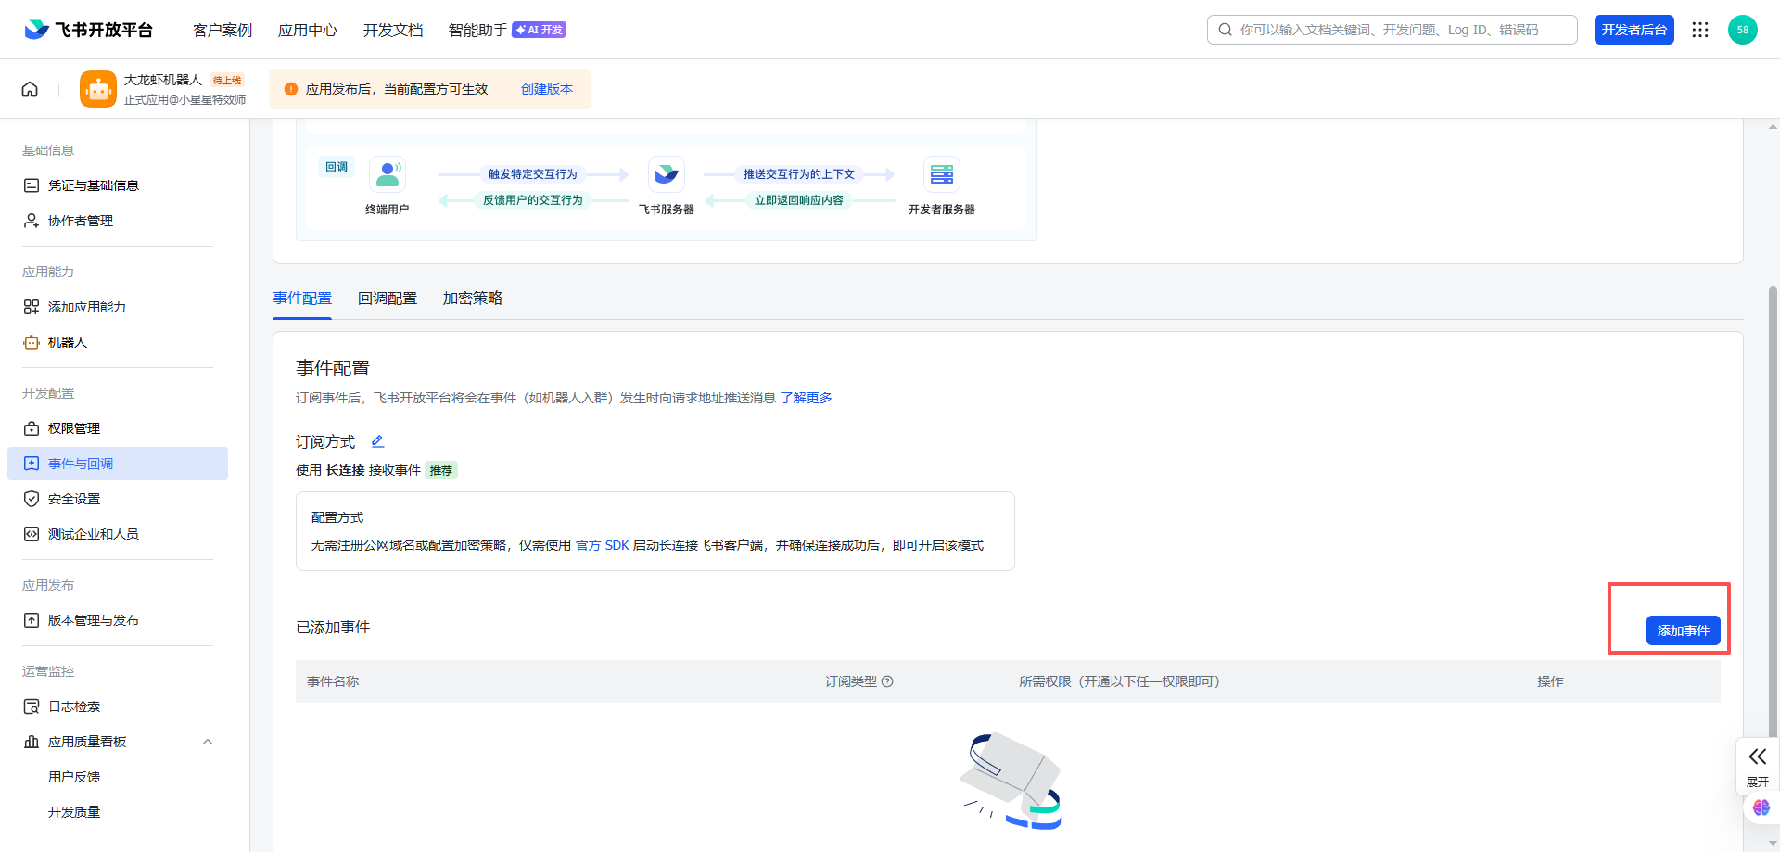Collapse the 应用质量看板 sidebar section
This screenshot has height=852, width=1780.
208,742
